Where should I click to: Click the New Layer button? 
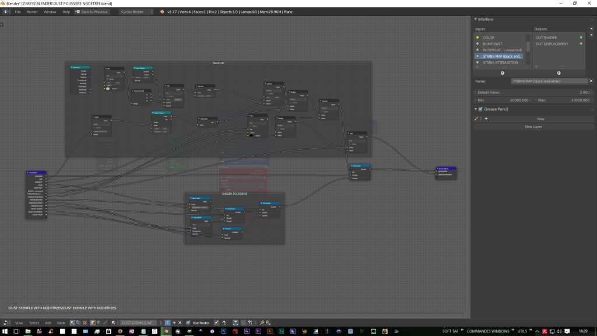point(534,127)
